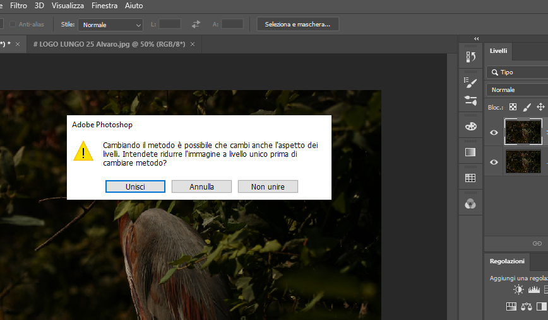Click the search magnifier in layer filter

click(x=494, y=72)
